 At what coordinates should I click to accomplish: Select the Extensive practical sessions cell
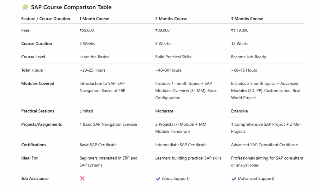coord(239,111)
